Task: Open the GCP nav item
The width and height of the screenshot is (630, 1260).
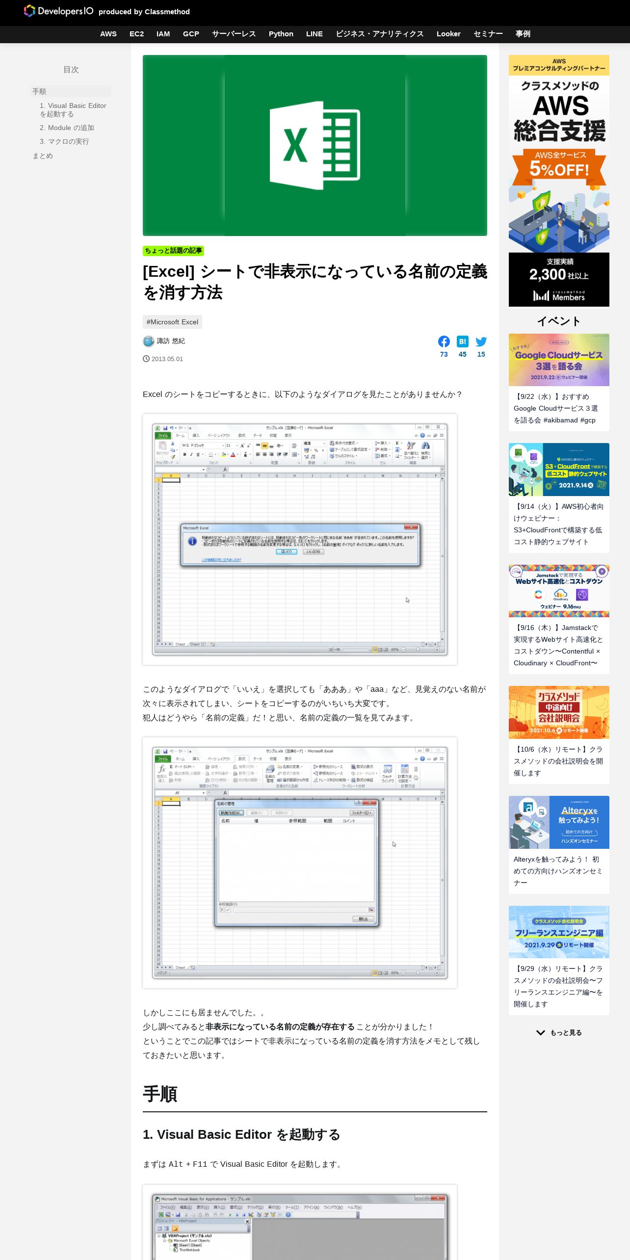Action: (x=191, y=34)
